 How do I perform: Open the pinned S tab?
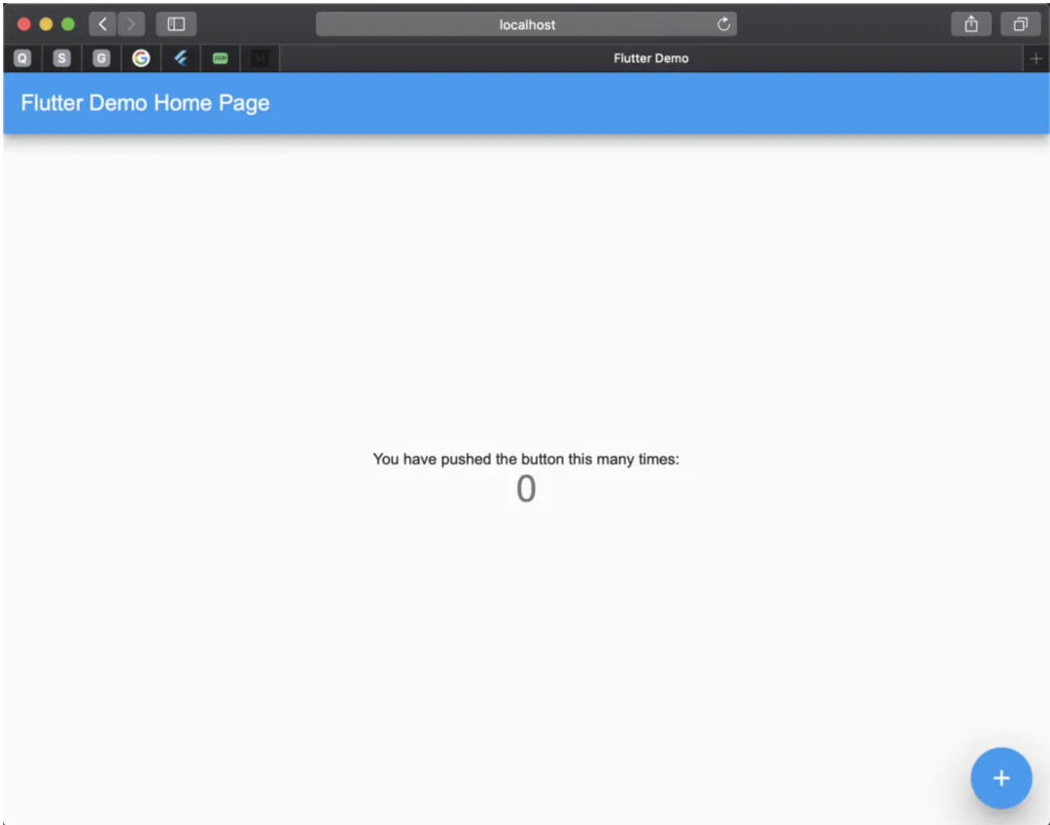pos(61,59)
